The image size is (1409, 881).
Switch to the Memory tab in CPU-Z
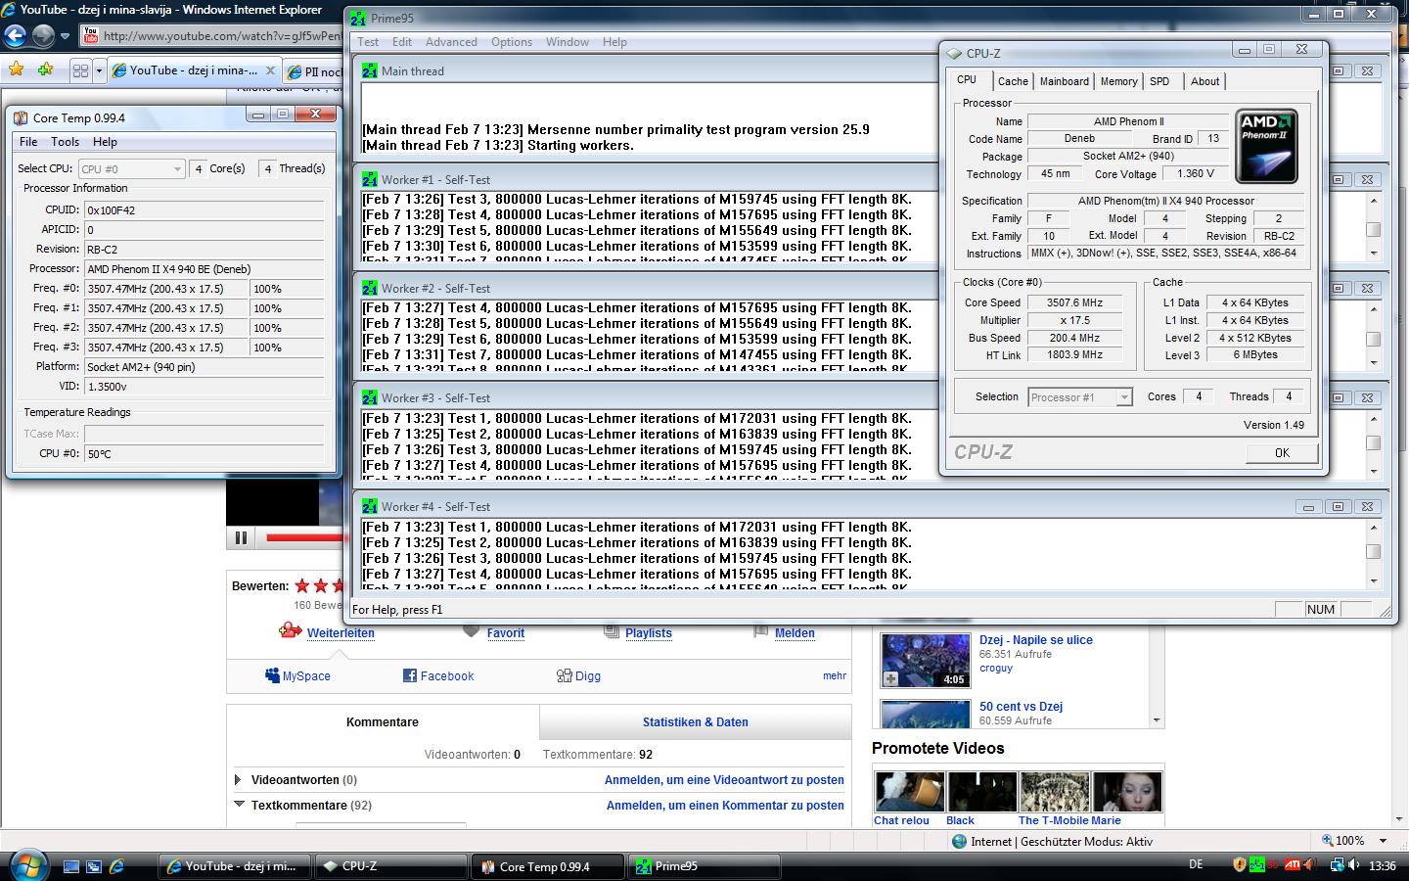1118,82
